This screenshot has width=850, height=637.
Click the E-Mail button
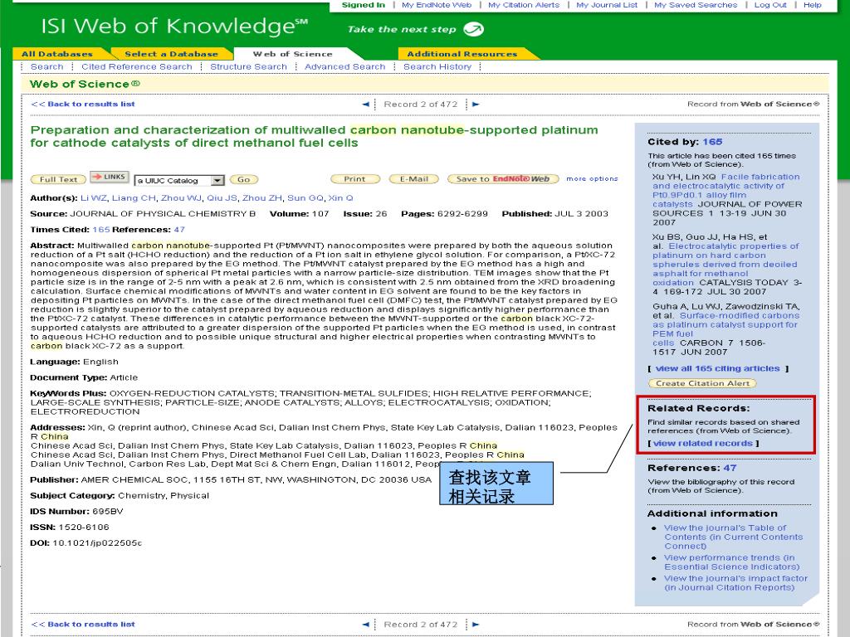coord(413,179)
